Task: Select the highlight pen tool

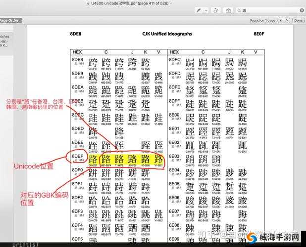Action: 199,10
